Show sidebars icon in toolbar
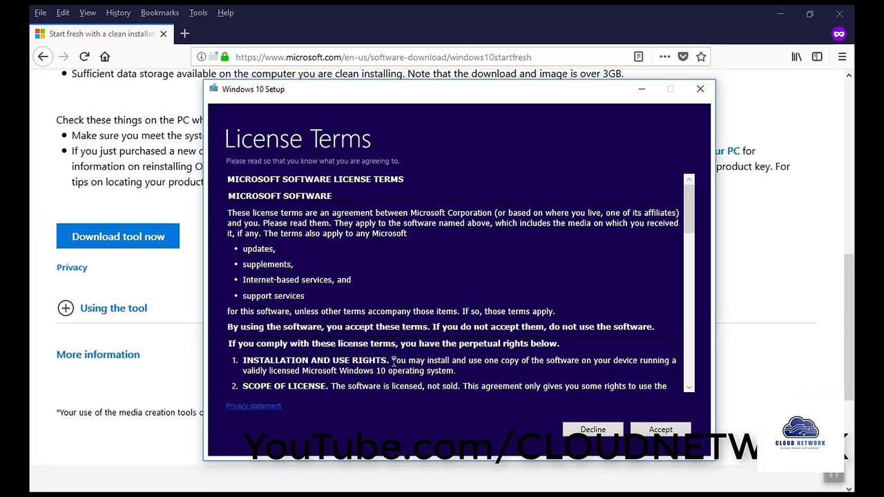Viewport: 884px width, 497px height. click(x=817, y=57)
